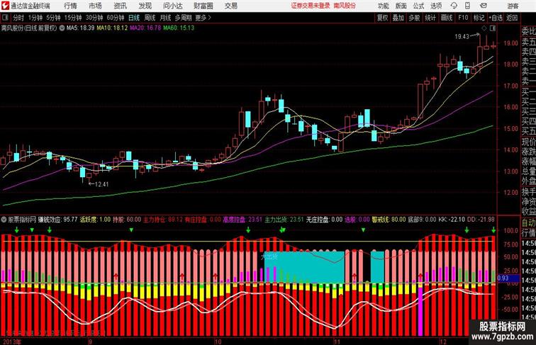This screenshot has width=536, height=345.
Task: Click the 标记 mark button
Action: pos(479,18)
